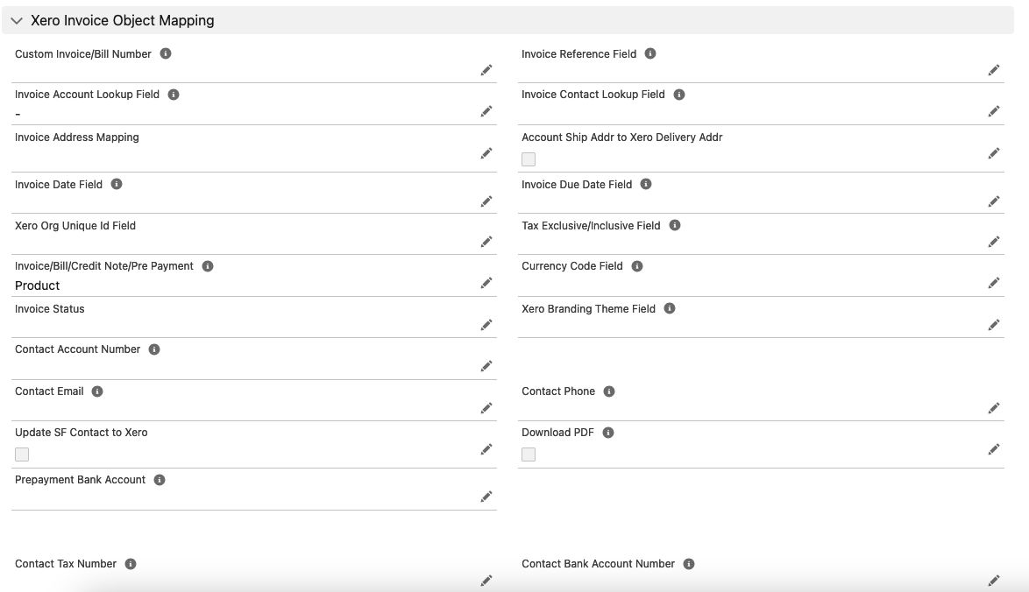Collapse the Xero Invoice Object Mapping section
The image size is (1029, 592).
point(17,20)
